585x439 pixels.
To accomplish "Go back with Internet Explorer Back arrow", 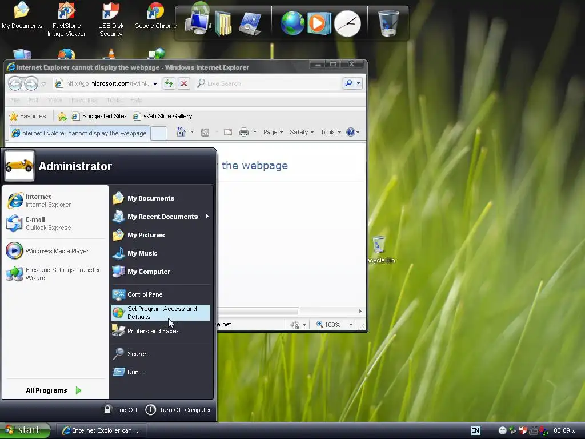I will tap(15, 83).
